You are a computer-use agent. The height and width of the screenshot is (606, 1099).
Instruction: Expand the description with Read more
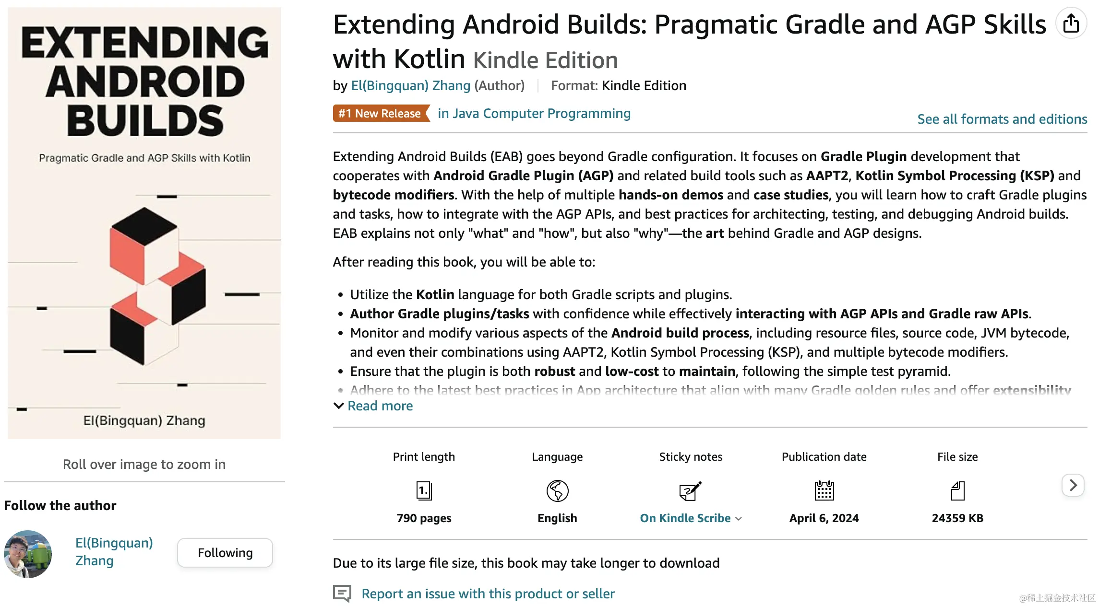click(373, 406)
